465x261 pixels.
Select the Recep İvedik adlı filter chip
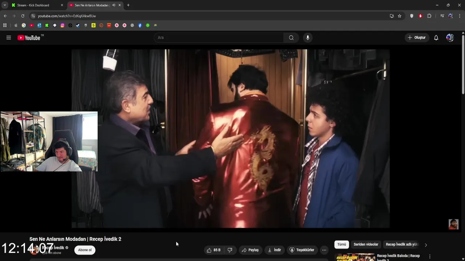(x=402, y=245)
